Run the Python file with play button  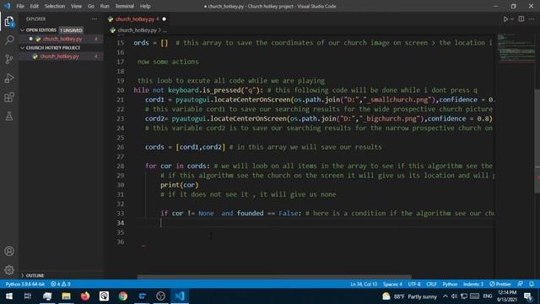coord(505,19)
